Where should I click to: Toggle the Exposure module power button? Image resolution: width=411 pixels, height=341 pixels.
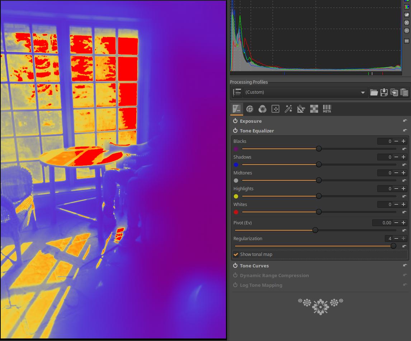point(235,121)
